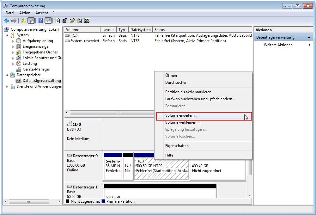This screenshot has height=215, width=316.
Task: Expand the Freigegebene Ordner node
Action: (13, 52)
